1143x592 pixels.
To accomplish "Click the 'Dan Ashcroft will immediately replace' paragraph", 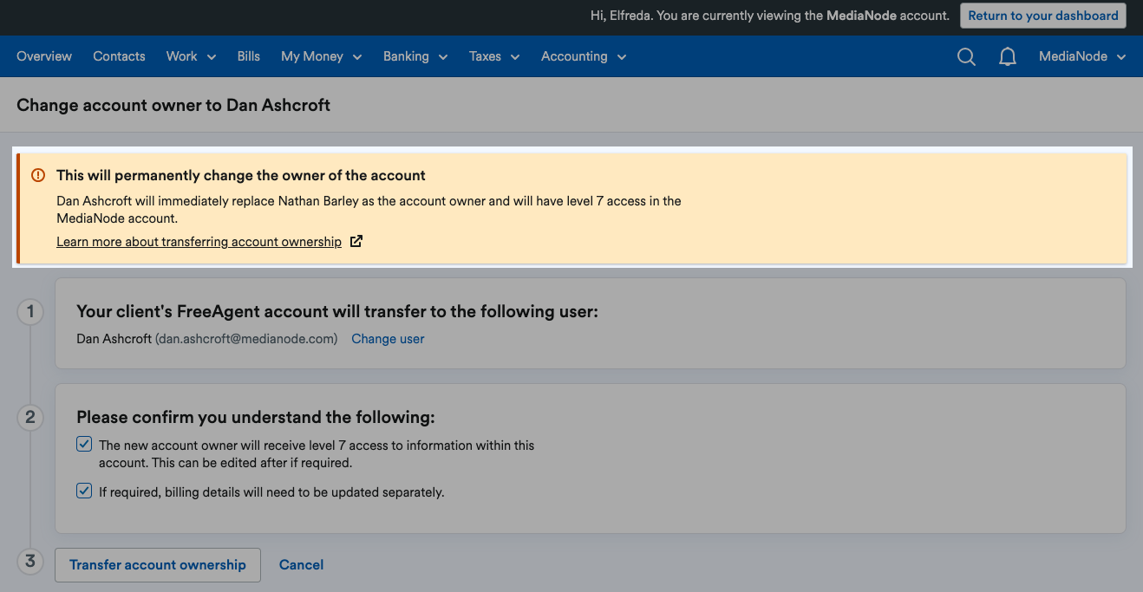I will click(x=369, y=209).
